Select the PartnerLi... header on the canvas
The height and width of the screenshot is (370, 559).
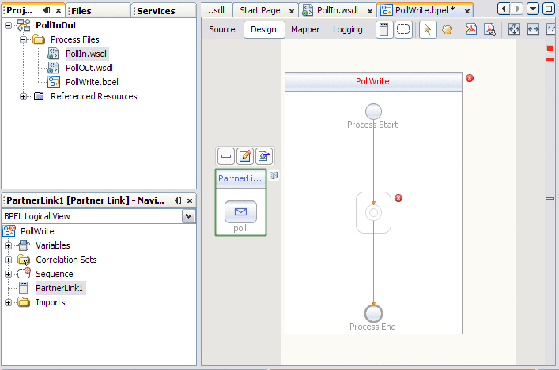[x=240, y=178]
